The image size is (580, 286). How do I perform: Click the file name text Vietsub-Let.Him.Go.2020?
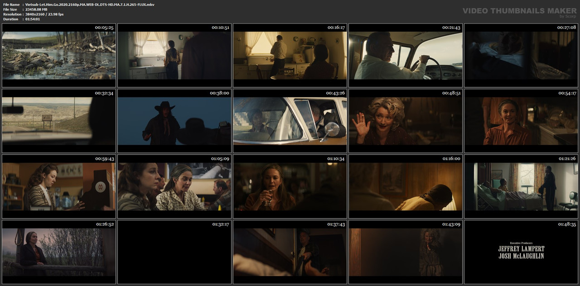coord(90,5)
